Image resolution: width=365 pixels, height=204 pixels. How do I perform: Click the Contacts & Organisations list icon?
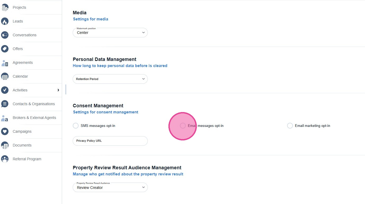point(5,104)
